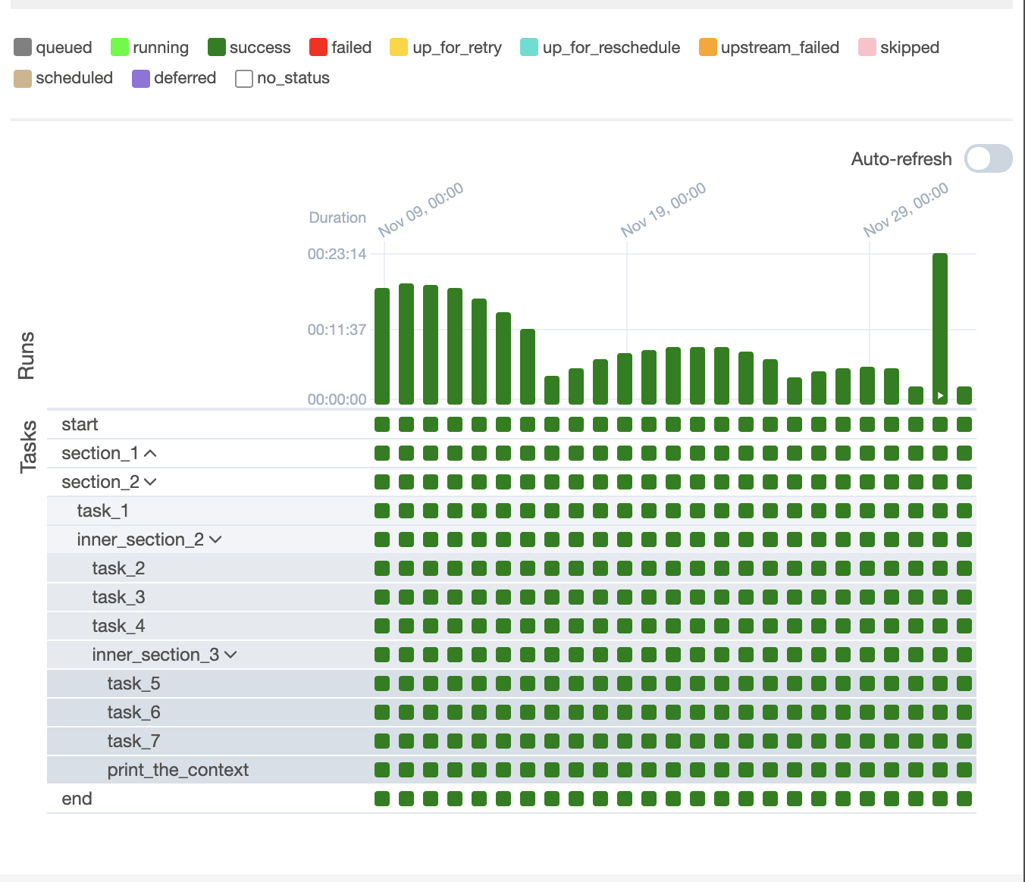
Task: Click the queued status legend icon
Action: point(22,47)
